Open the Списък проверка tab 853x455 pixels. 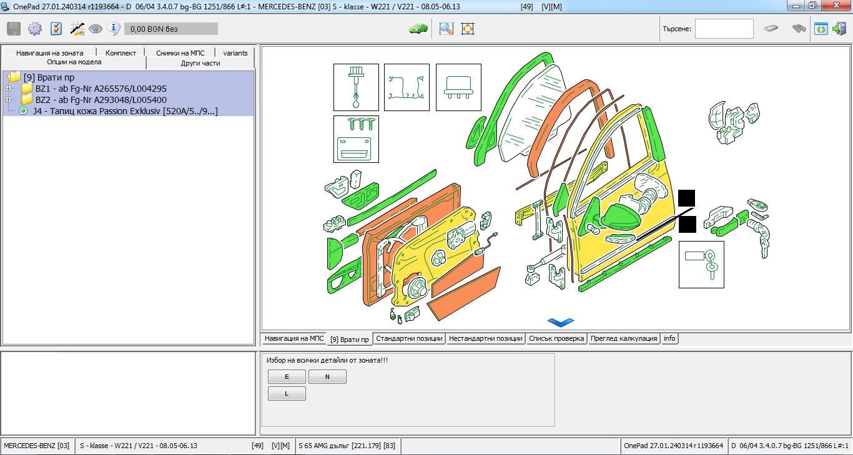tap(556, 338)
